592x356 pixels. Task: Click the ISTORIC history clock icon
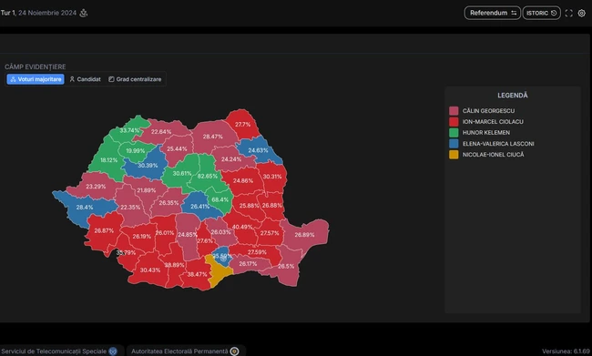pos(554,13)
